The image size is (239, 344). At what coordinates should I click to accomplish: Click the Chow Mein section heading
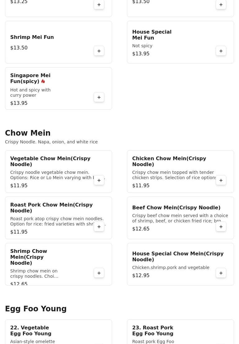pos(28,133)
